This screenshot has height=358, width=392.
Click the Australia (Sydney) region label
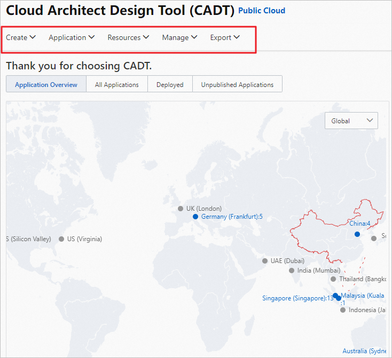click(x=364, y=351)
